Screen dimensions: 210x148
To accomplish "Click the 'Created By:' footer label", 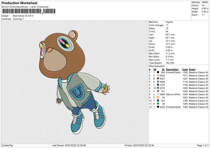I will (x=7, y=145).
